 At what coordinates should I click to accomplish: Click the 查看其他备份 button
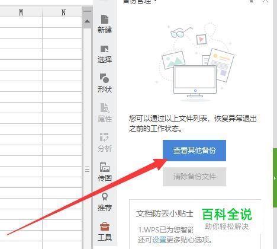[194, 151]
